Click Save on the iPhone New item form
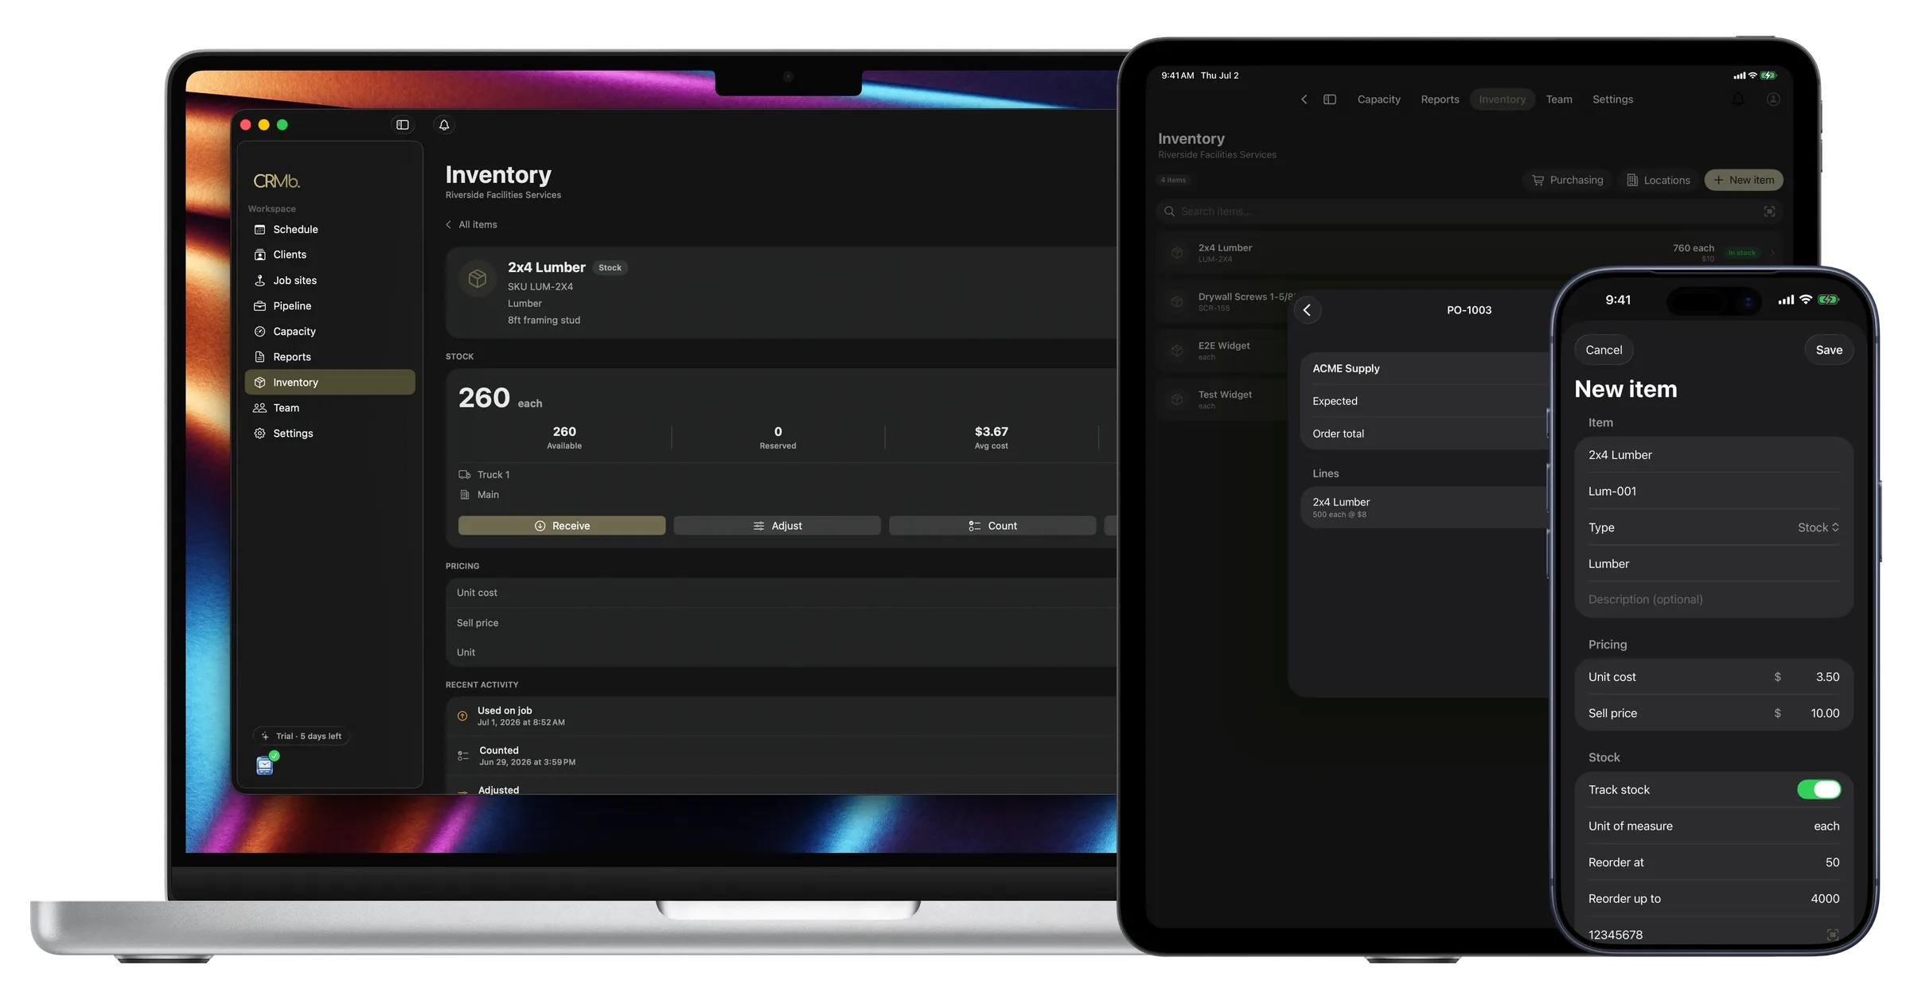Screen dimensions: 1910x992 1829,350
